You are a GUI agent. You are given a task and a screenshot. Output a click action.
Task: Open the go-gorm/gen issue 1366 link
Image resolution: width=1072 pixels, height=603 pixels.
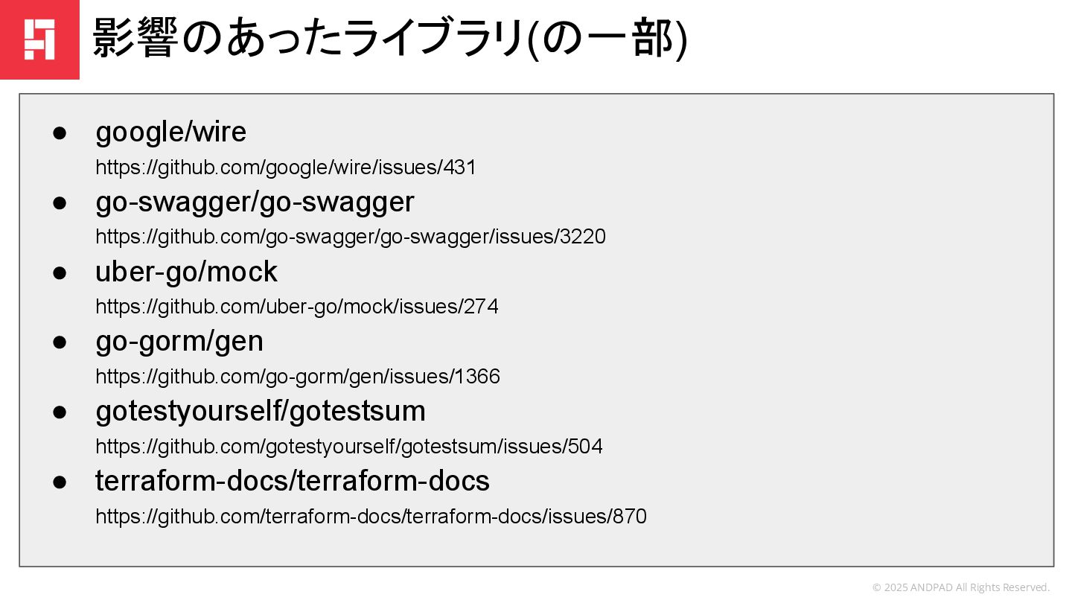tap(297, 377)
